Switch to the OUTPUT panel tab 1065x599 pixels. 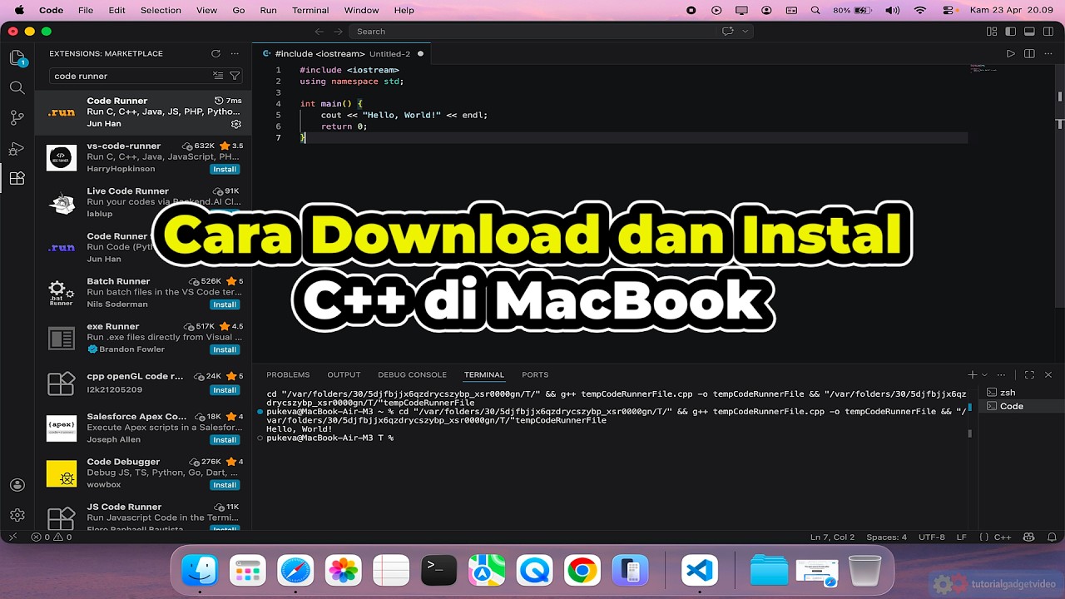(344, 375)
